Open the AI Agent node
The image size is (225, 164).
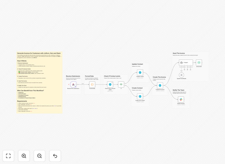[186, 62]
